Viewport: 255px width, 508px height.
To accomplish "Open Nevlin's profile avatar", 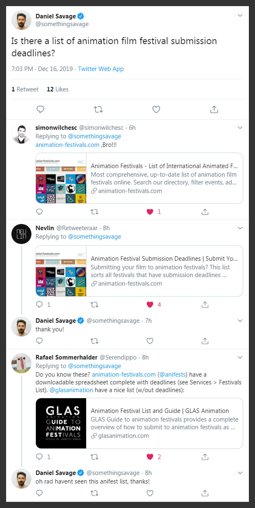I will (21, 234).
